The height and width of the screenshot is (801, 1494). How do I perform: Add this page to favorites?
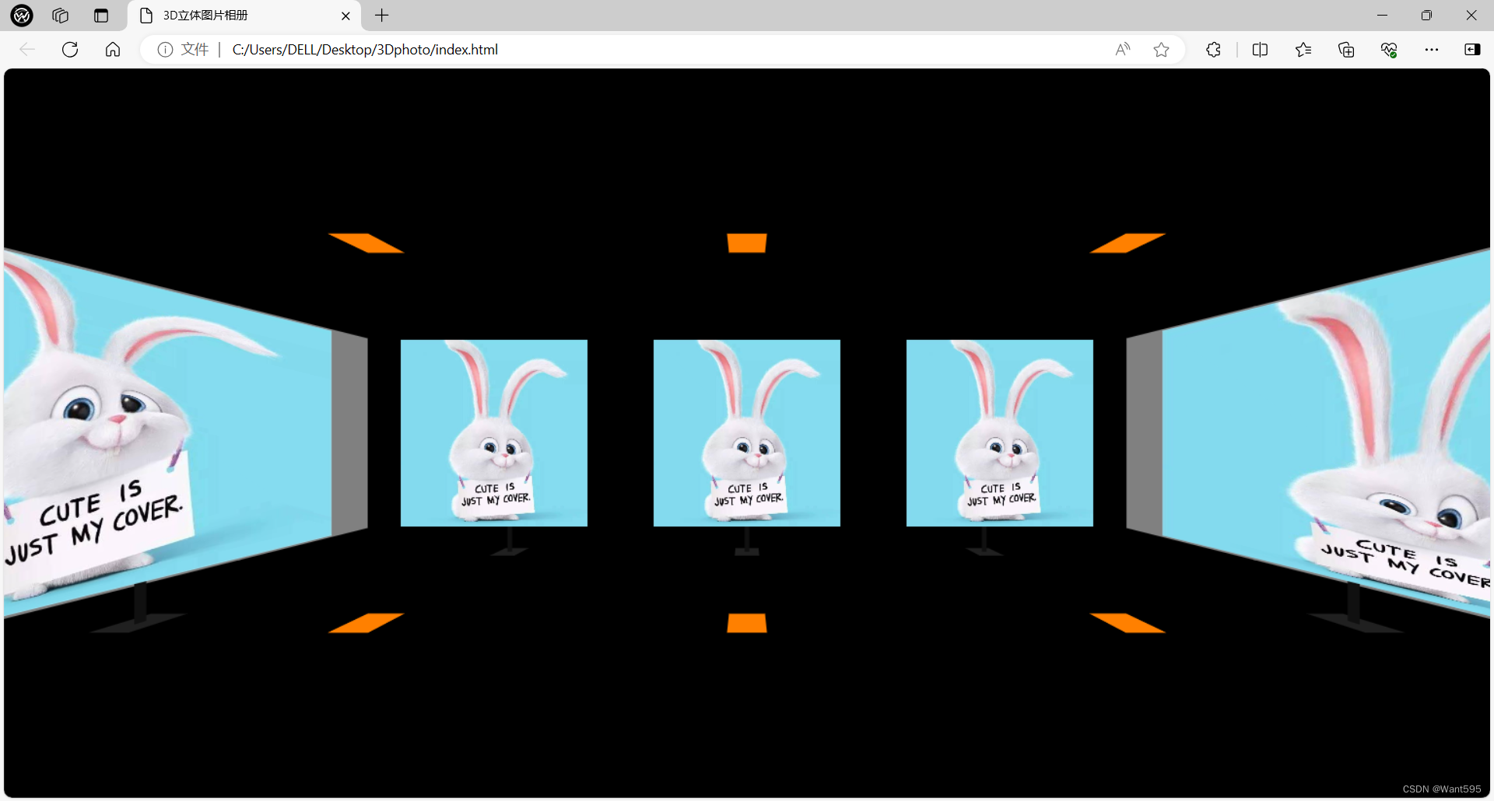(1161, 50)
